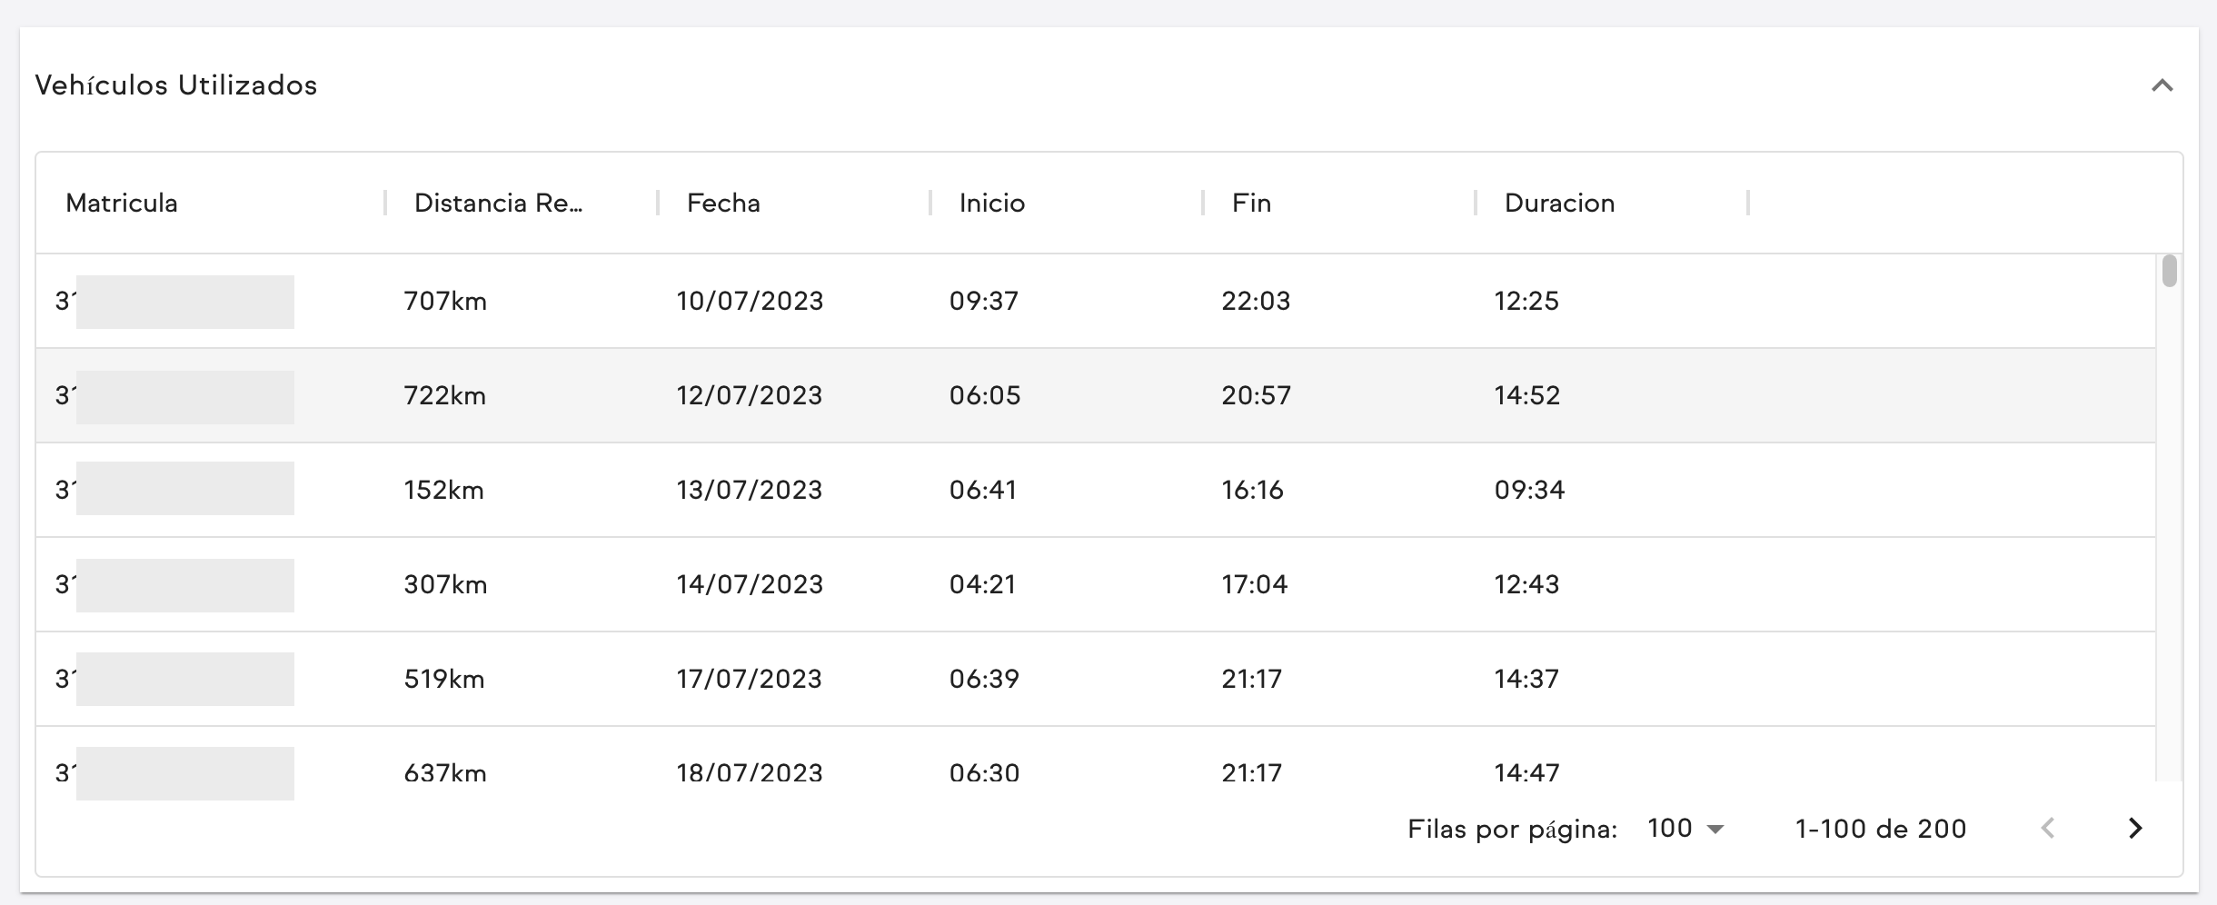The width and height of the screenshot is (2217, 905).
Task: Click the column separator after Duracion
Action: [1748, 203]
